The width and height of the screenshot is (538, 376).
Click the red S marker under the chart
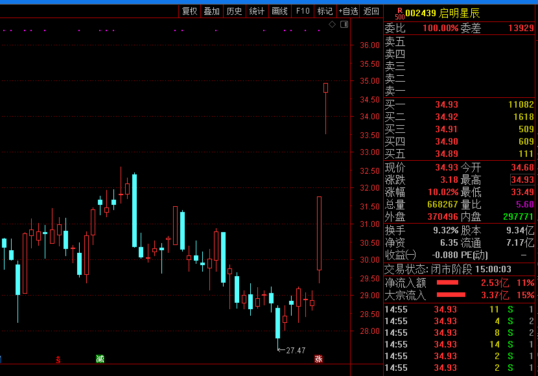point(58,360)
